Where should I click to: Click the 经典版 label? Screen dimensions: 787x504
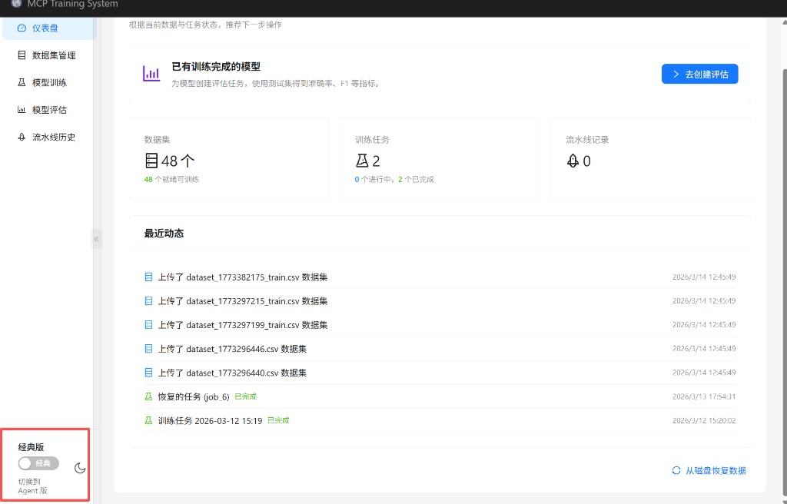pos(31,447)
